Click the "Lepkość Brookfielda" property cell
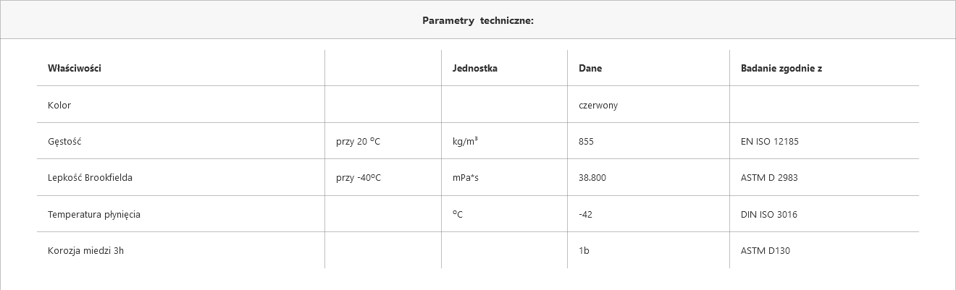The width and height of the screenshot is (956, 290). 90,178
